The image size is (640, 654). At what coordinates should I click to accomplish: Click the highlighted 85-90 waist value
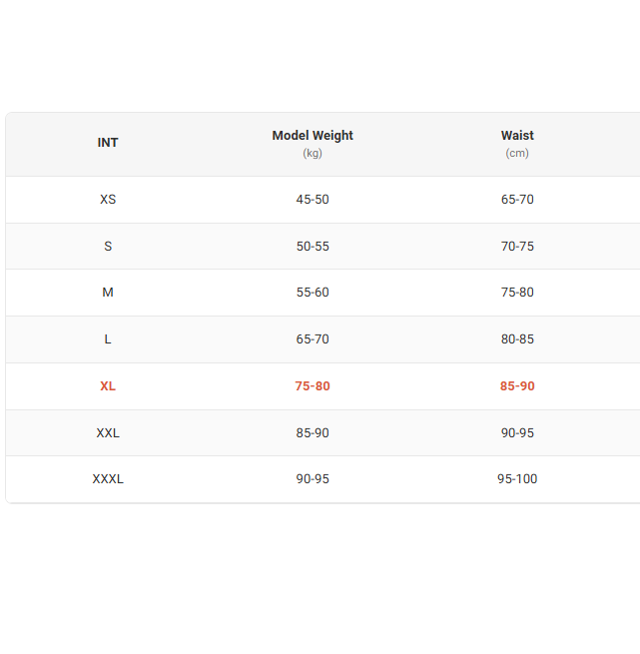click(x=517, y=386)
